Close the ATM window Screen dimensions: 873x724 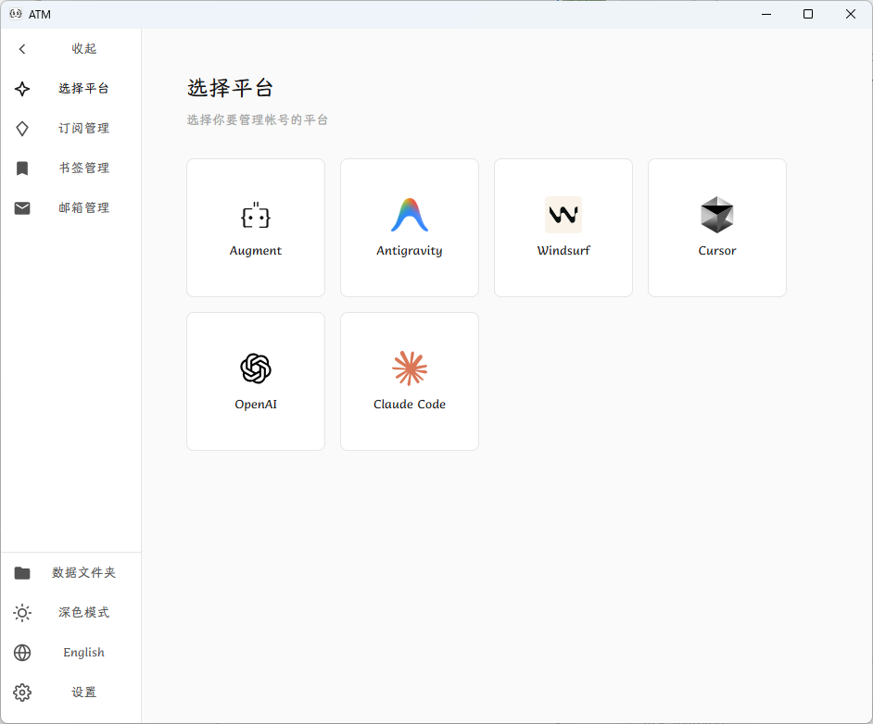tap(851, 14)
